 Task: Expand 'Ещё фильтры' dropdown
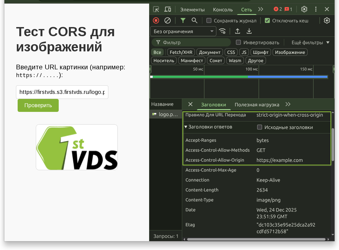310,43
